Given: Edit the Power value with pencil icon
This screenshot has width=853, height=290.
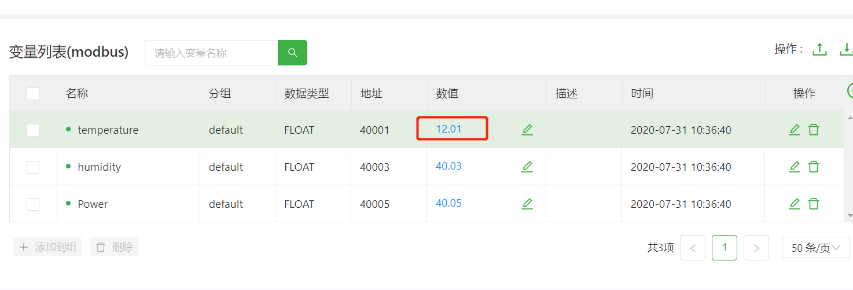Looking at the screenshot, I should pos(527,204).
